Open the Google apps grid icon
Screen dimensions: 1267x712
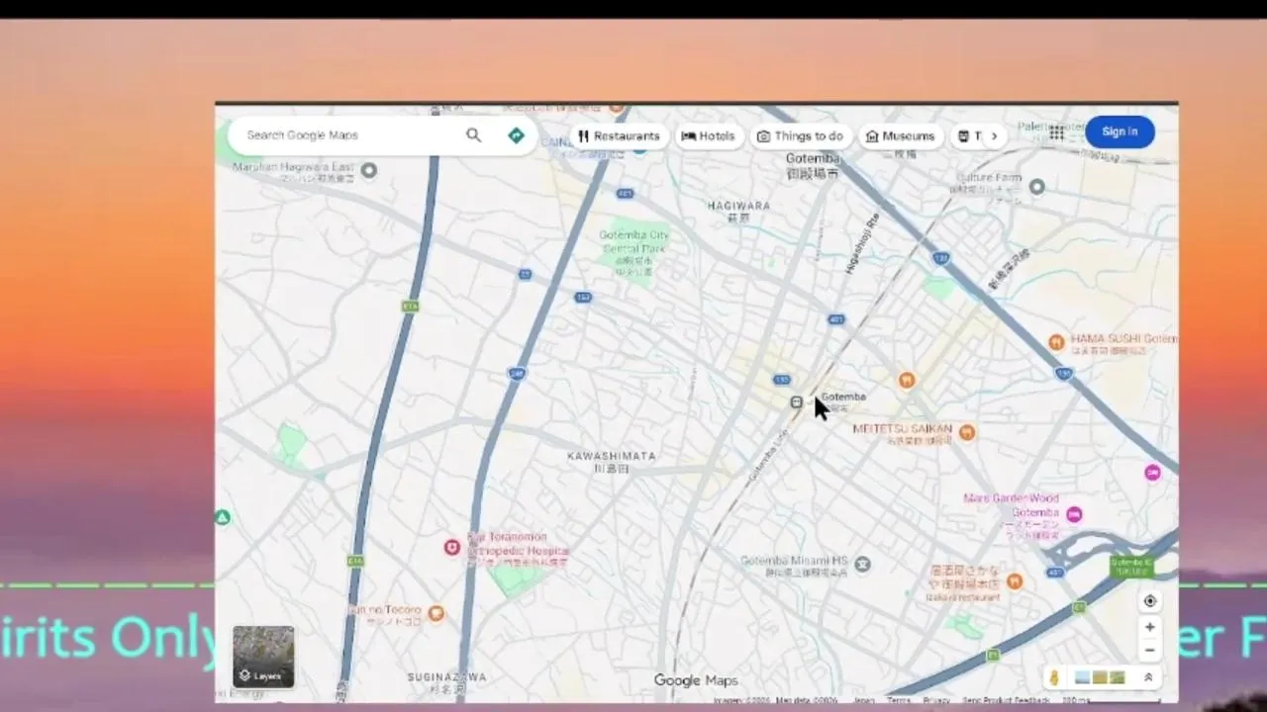click(x=1057, y=133)
